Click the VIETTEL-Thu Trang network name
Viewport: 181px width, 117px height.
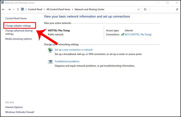(59, 30)
